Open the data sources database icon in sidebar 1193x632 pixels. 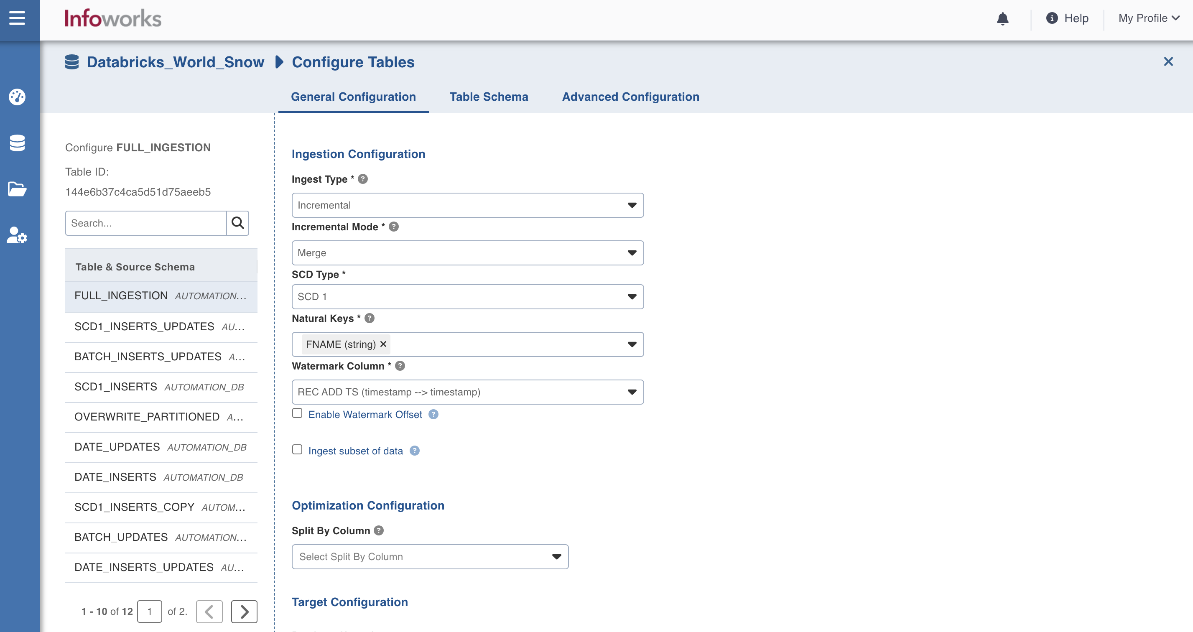point(17,143)
